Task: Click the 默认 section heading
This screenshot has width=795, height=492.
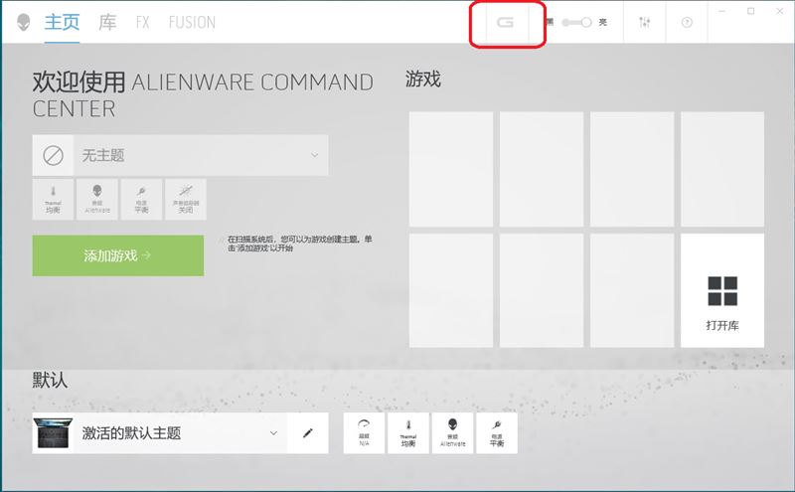Action: click(50, 380)
